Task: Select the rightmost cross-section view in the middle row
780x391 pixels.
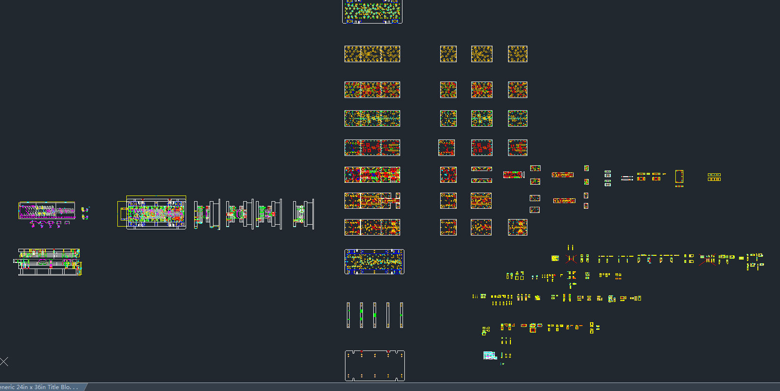Action: click(x=303, y=214)
